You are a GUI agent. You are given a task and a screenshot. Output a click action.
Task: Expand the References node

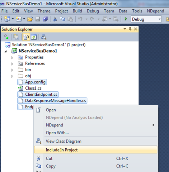(12, 64)
